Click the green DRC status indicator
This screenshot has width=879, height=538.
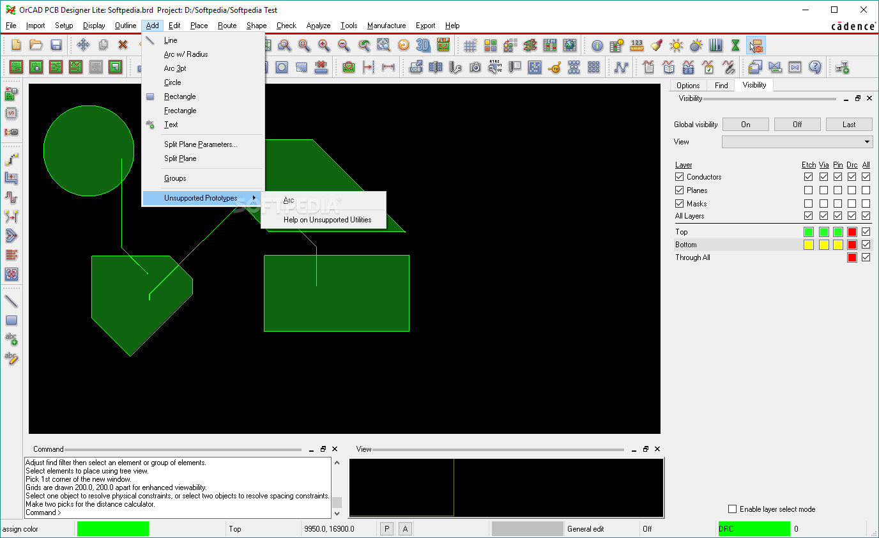(754, 529)
